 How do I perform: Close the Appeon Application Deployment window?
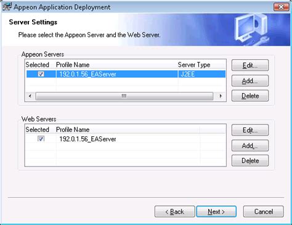[282, 7]
